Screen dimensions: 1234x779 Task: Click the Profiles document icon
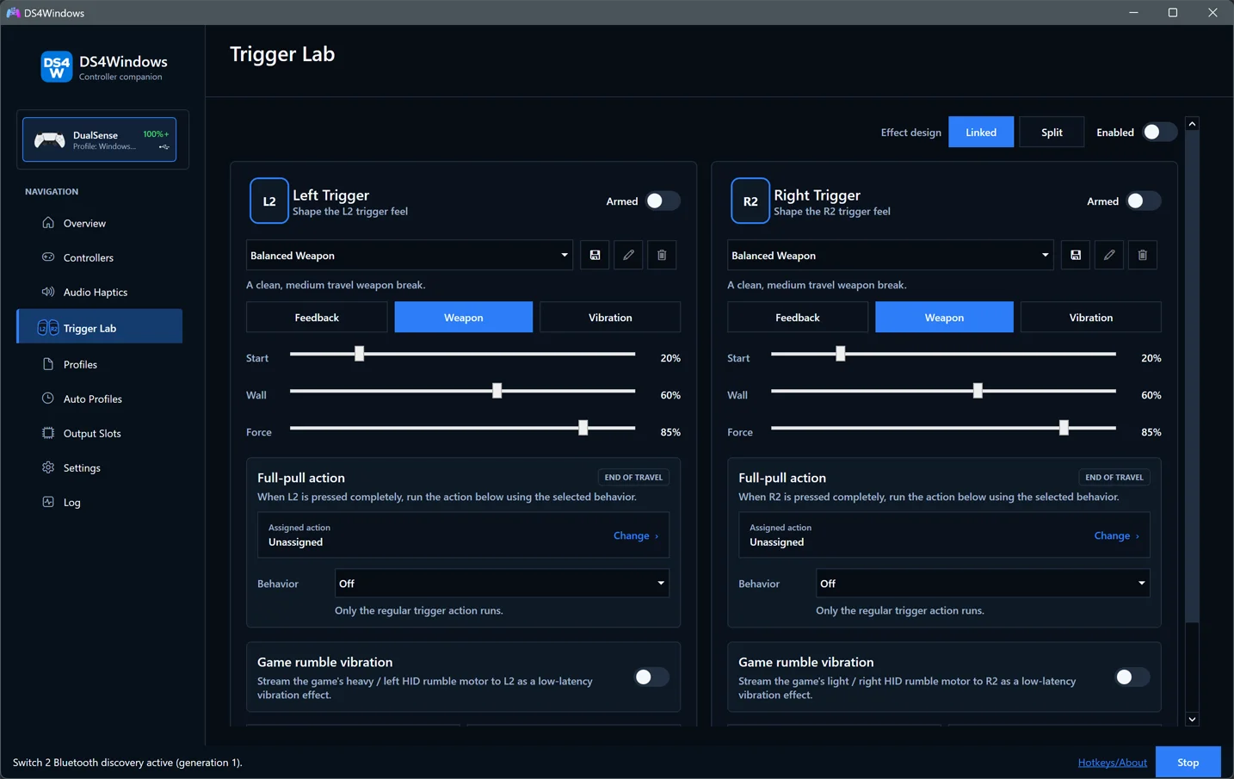(x=48, y=364)
